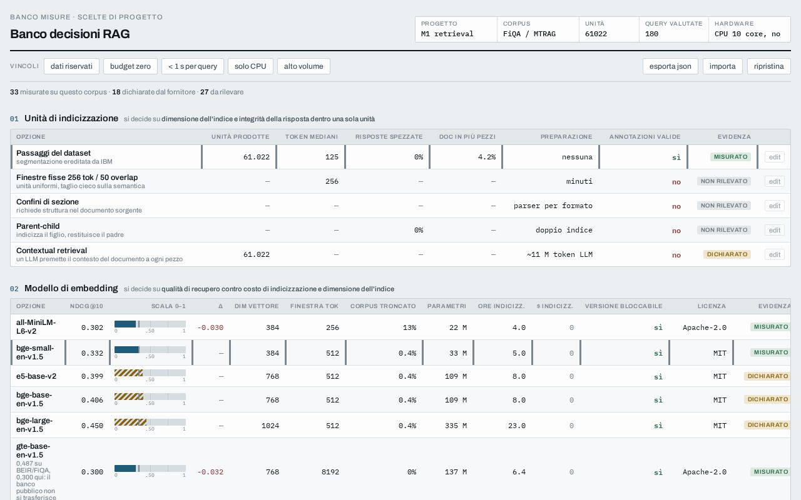Click the scale bar in the gte-base-en-v1.5 row

pyautogui.click(x=150, y=468)
